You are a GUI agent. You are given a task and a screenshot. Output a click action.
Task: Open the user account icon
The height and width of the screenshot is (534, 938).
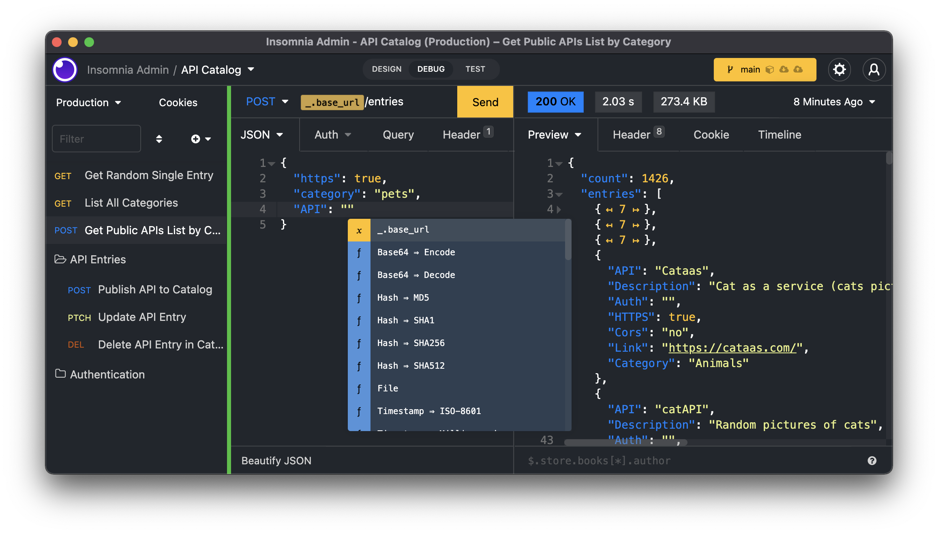[874, 70]
